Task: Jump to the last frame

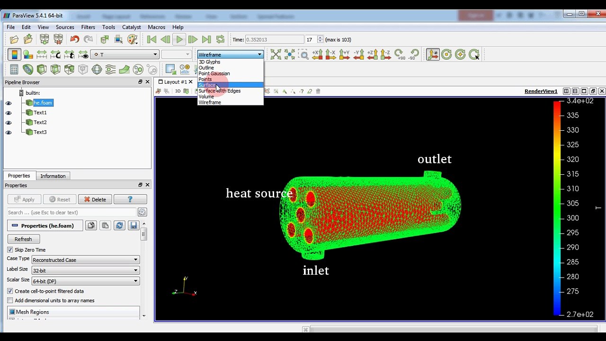Action: click(x=206, y=39)
